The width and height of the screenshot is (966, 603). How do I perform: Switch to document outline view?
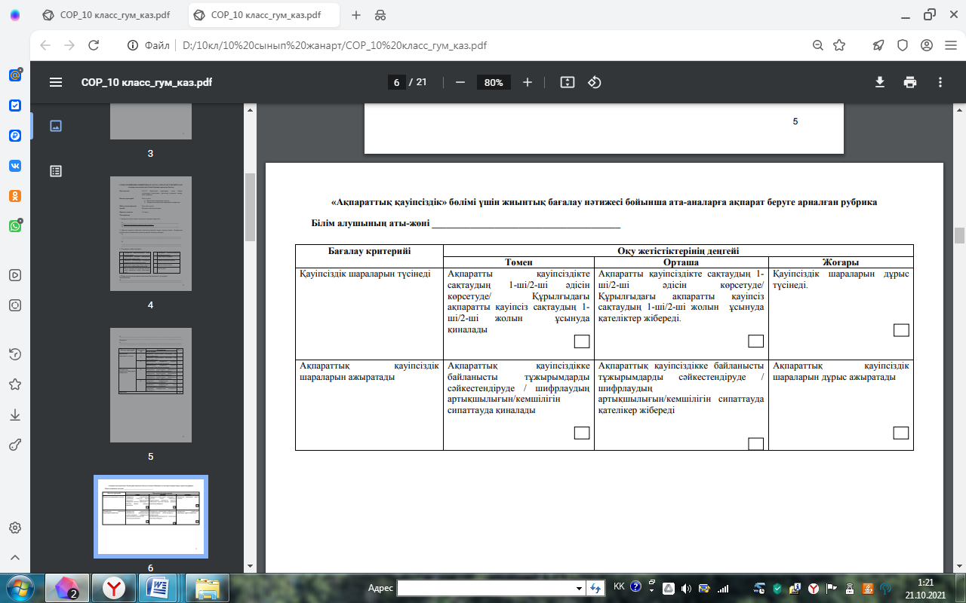[56, 171]
